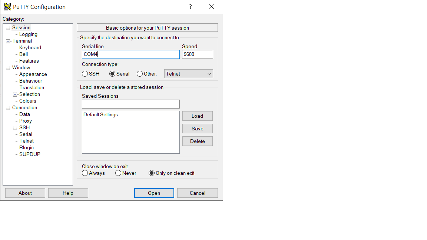Select Session category in tree

click(21, 27)
